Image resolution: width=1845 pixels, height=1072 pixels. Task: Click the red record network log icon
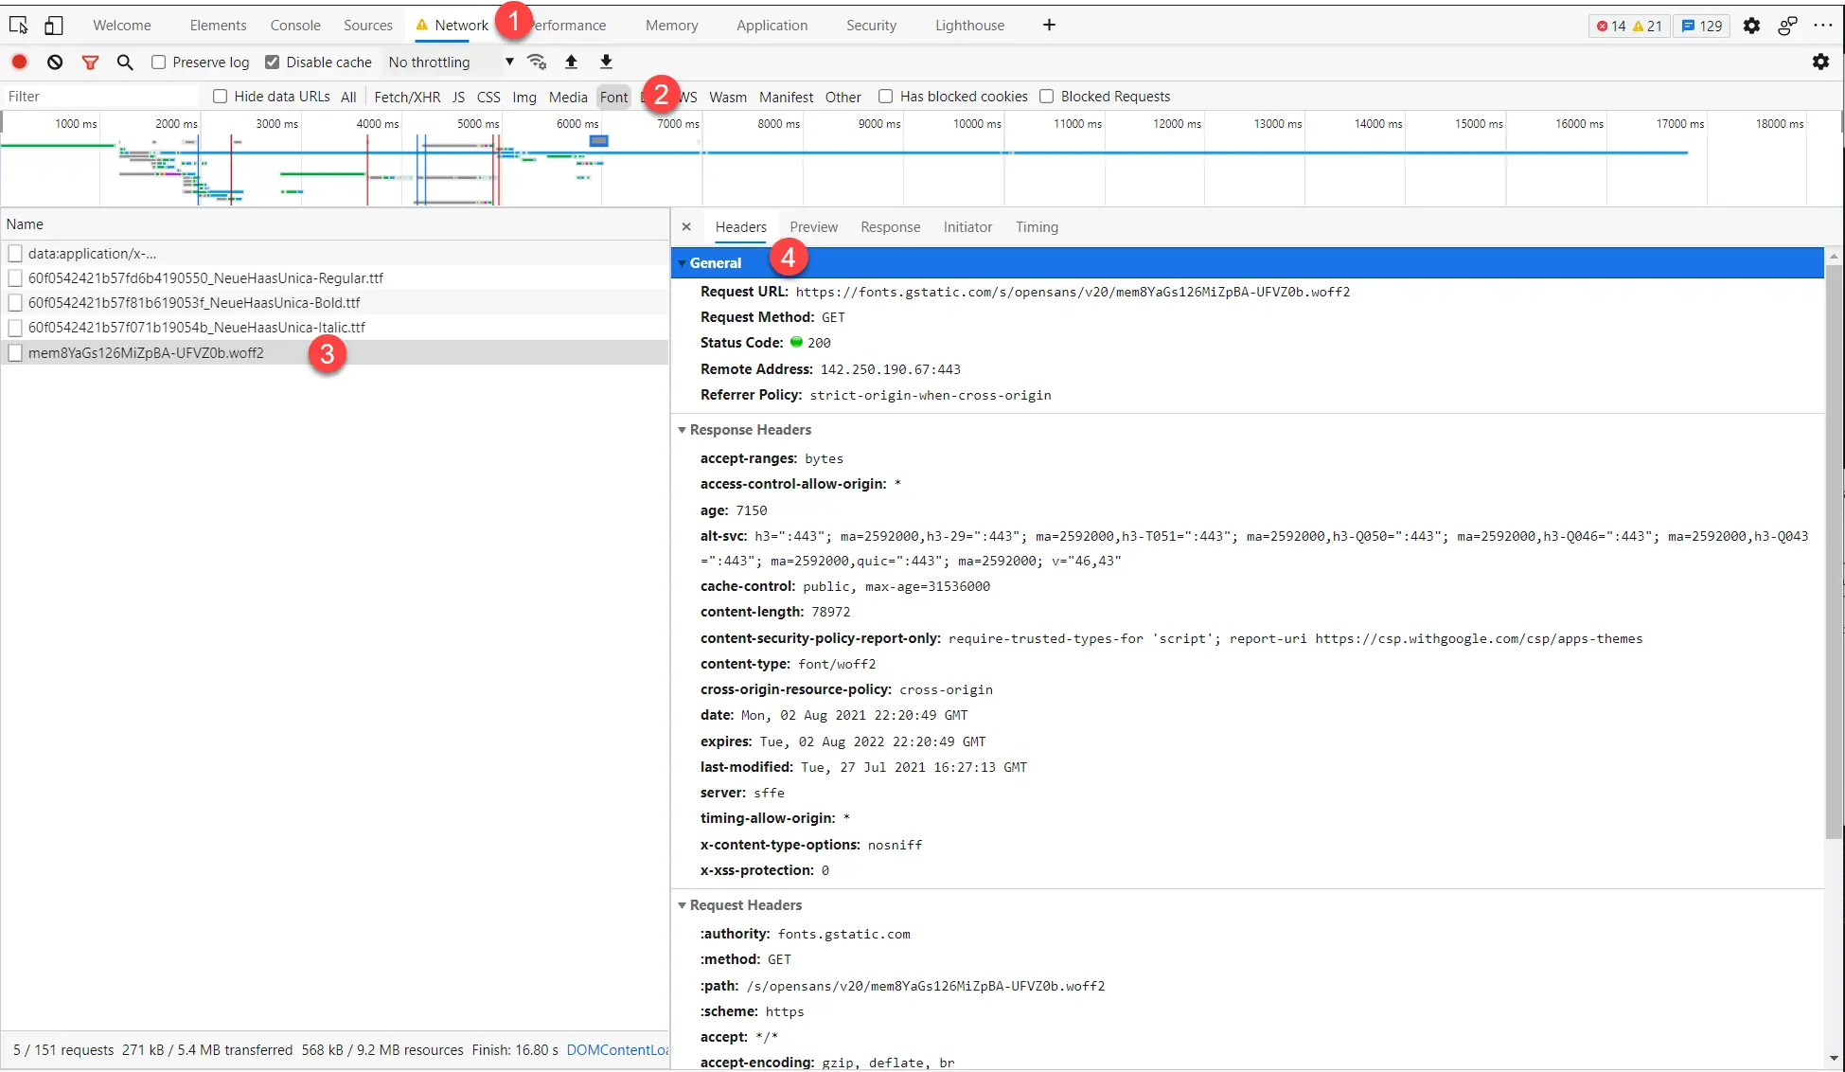pos(19,63)
